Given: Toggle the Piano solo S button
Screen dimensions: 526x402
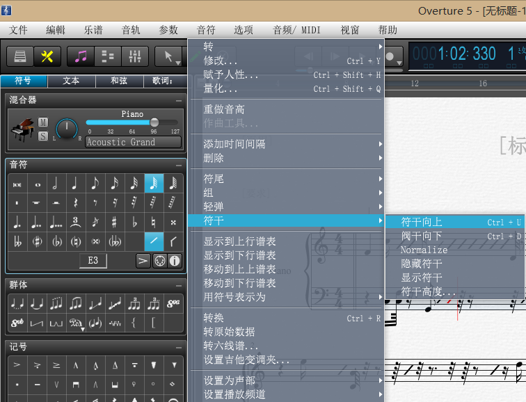Looking at the screenshot, I should [43, 136].
